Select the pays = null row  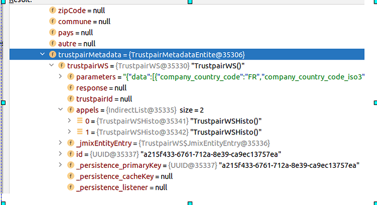(x=75, y=33)
